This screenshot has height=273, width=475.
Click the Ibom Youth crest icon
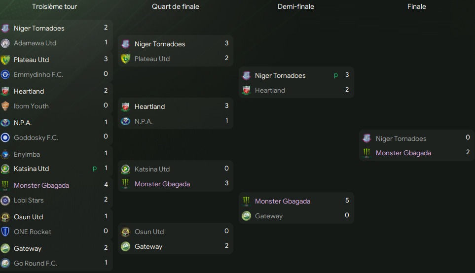point(5,106)
